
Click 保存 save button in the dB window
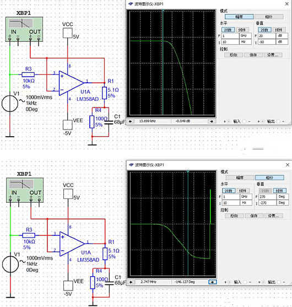click(x=253, y=55)
